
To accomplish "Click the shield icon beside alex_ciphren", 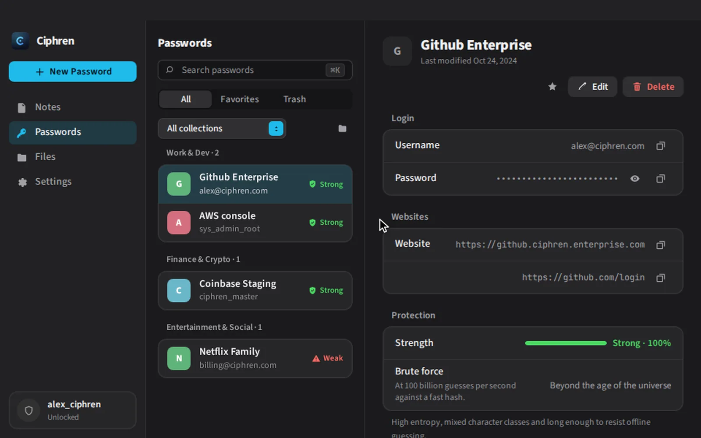I will [x=29, y=410].
